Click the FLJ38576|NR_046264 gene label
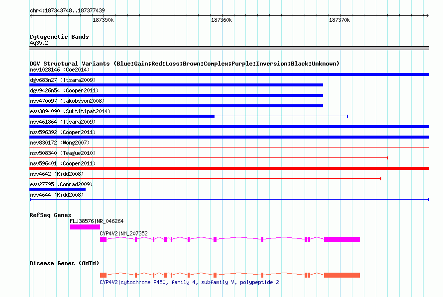This screenshot has width=443, height=297. coord(97,221)
